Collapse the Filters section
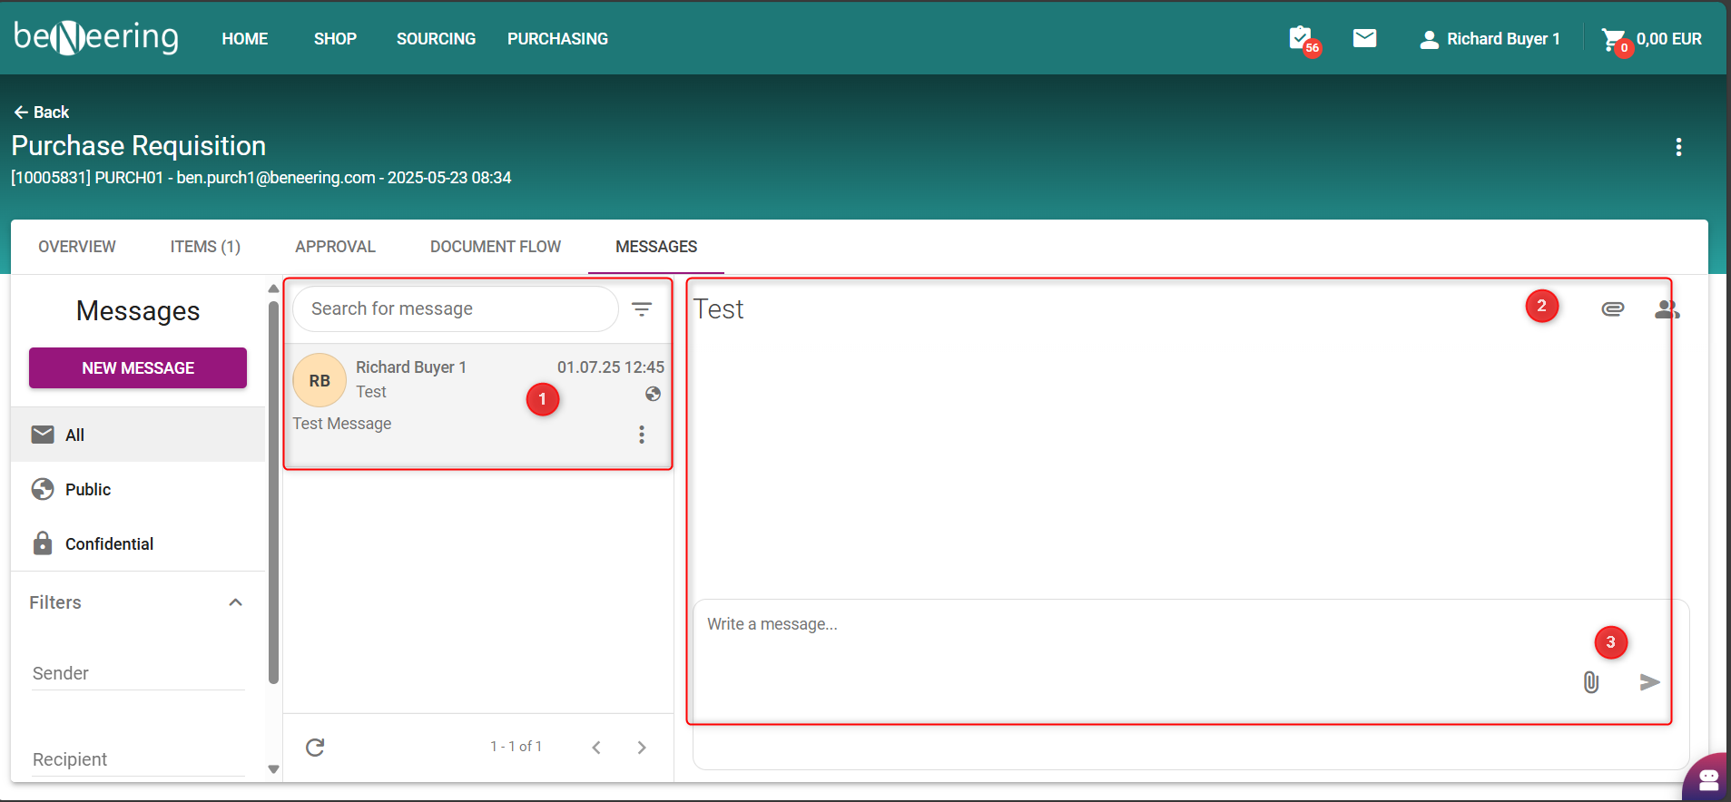Image resolution: width=1731 pixels, height=802 pixels. pyautogui.click(x=235, y=602)
